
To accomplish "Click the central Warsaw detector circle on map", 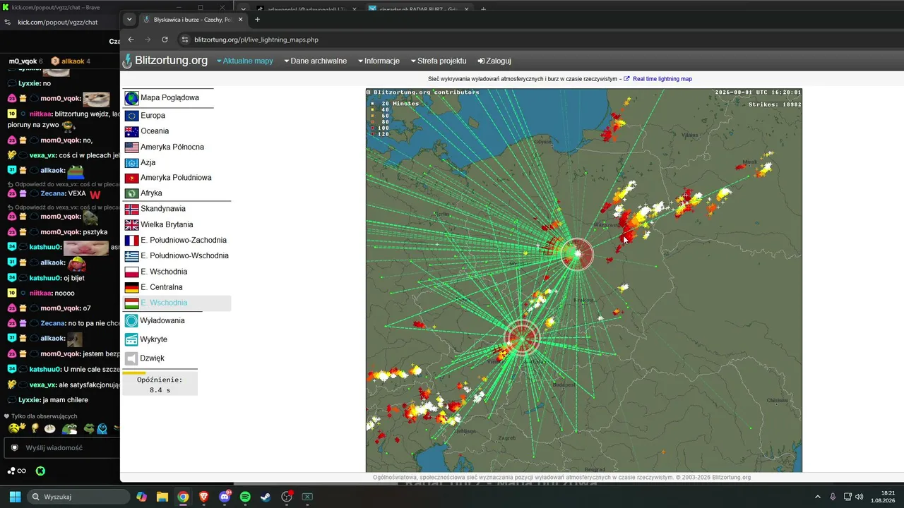I will (x=577, y=254).
